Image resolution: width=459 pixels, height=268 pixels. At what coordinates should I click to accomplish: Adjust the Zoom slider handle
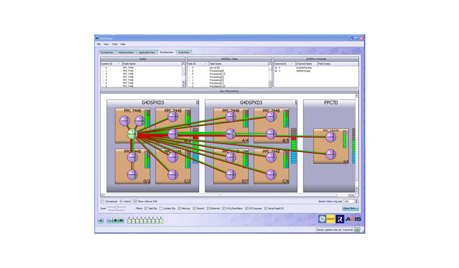[117, 207]
